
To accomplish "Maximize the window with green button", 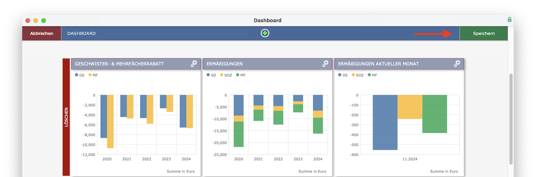I will (44, 21).
